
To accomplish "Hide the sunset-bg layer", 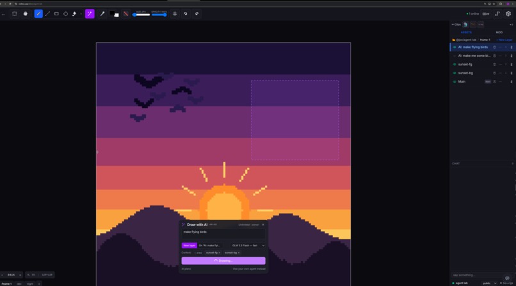I will [455, 73].
